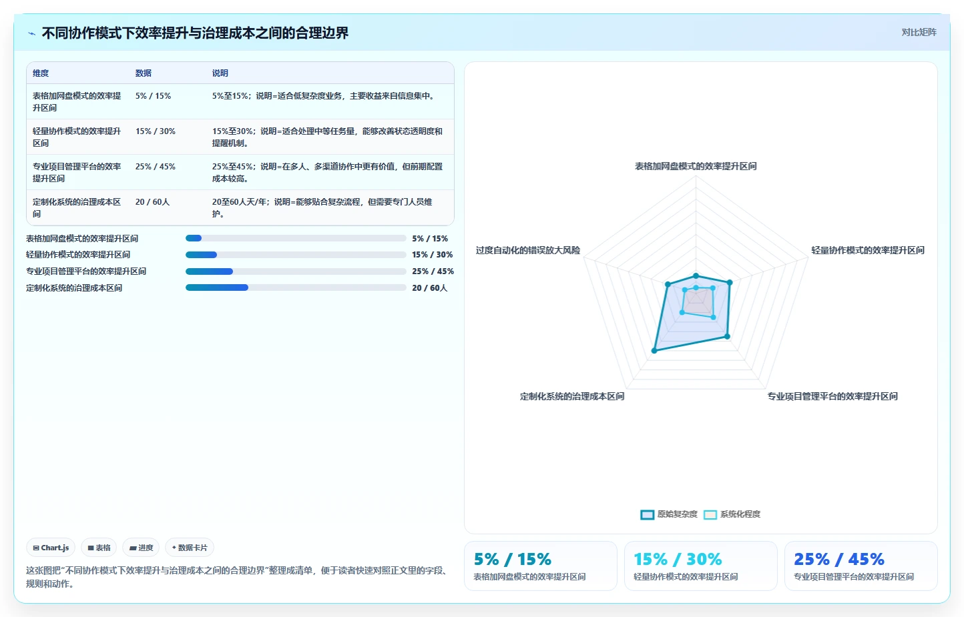Click the 15% / 30% stat card
The width and height of the screenshot is (964, 617).
pos(701,566)
